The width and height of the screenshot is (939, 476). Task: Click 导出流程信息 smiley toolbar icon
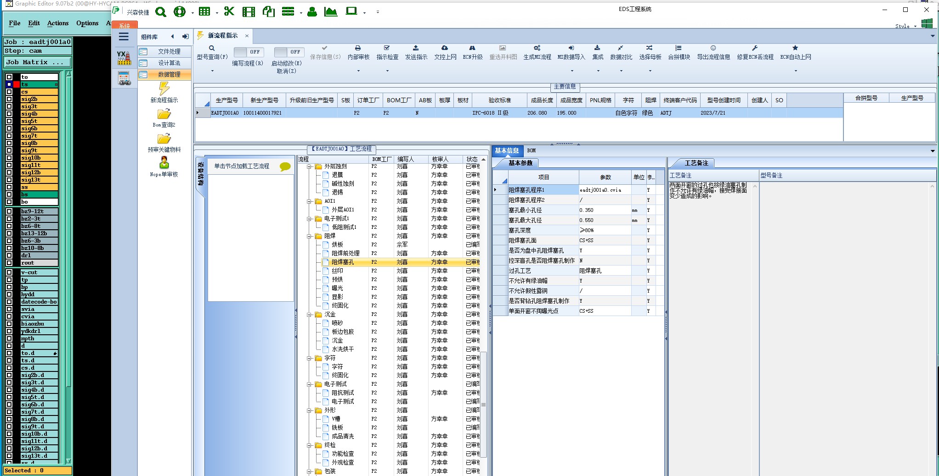coord(713,48)
